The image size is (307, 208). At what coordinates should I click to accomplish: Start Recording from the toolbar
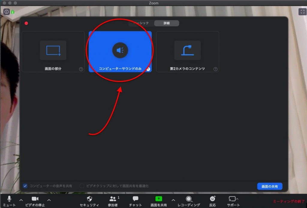[189, 199]
